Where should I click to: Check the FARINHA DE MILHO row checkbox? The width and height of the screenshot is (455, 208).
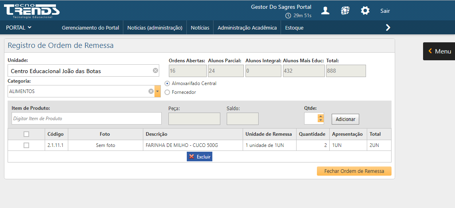click(x=26, y=145)
